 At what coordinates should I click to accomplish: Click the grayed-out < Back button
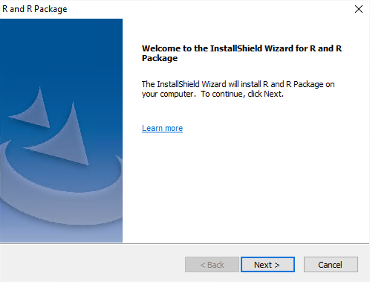point(212,265)
